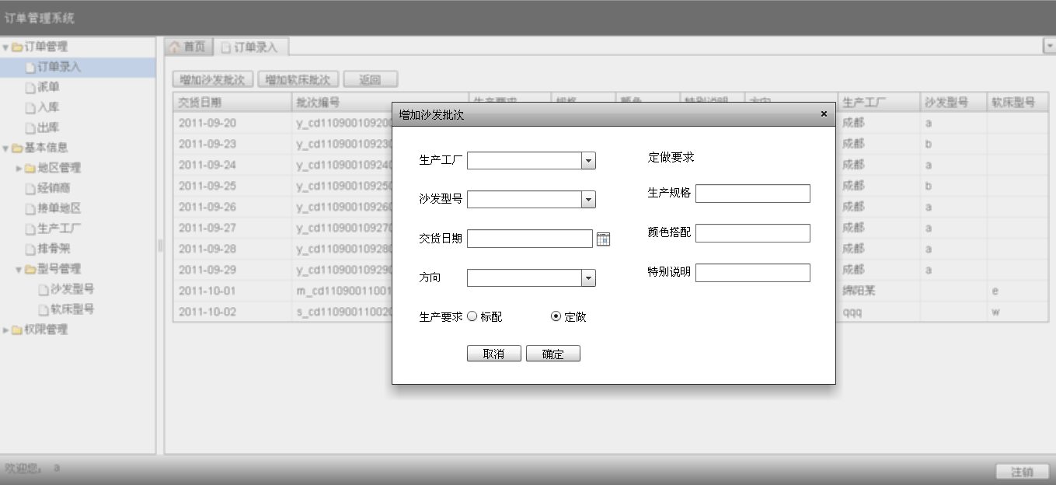
Task: Open 入库 in the sidebar tree
Action: pyautogui.click(x=78, y=107)
